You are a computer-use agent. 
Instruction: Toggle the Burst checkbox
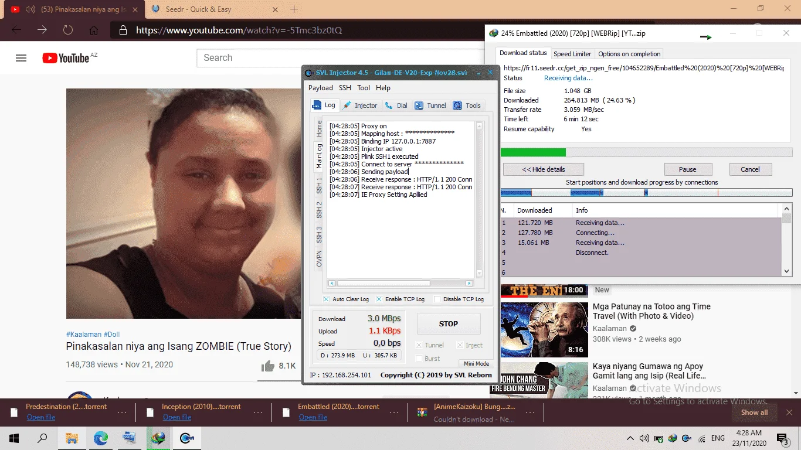click(419, 359)
